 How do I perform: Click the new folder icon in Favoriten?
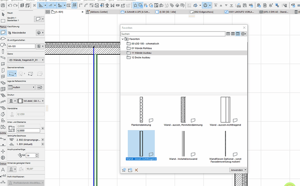coord(130,170)
